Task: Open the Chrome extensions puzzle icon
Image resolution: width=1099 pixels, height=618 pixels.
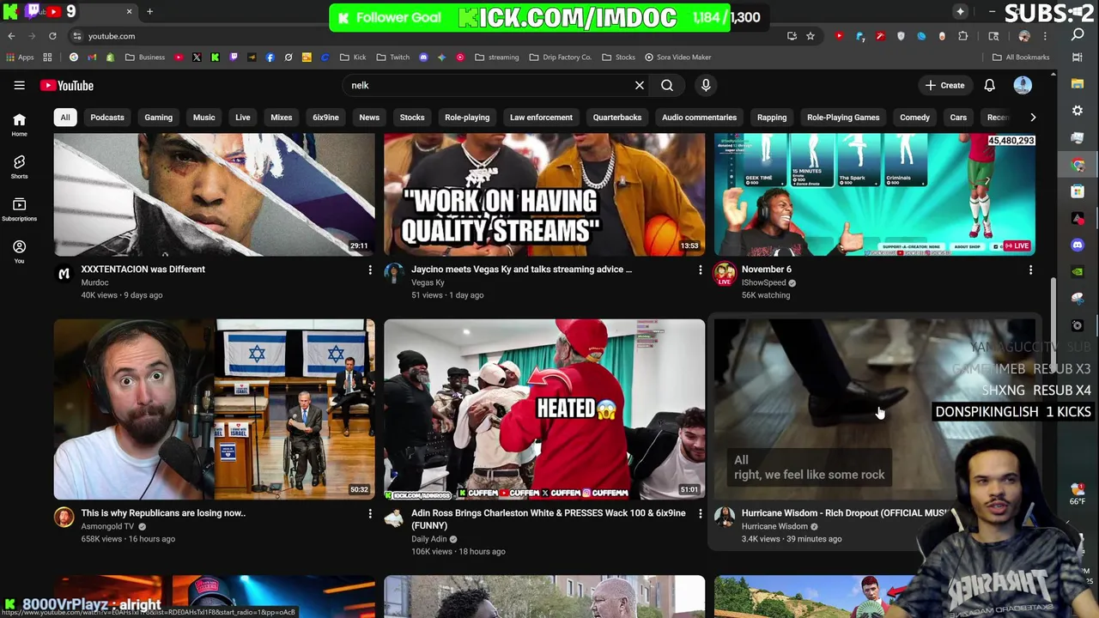Action: (x=962, y=36)
